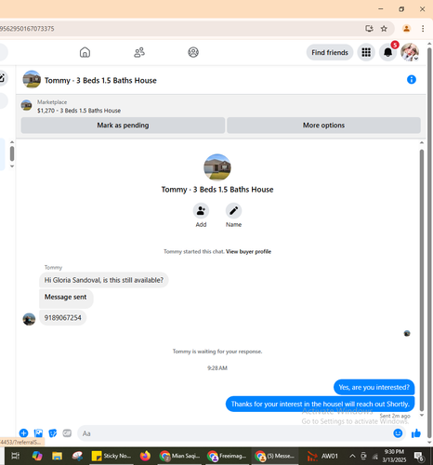The width and height of the screenshot is (433, 465).
Task: Click the new message compose icon
Action: [2, 77]
